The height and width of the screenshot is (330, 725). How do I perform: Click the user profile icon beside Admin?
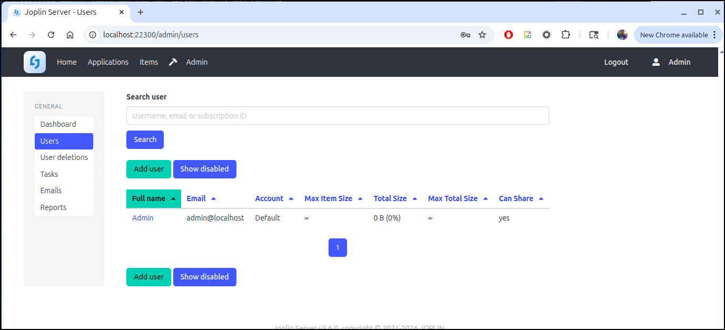(656, 62)
